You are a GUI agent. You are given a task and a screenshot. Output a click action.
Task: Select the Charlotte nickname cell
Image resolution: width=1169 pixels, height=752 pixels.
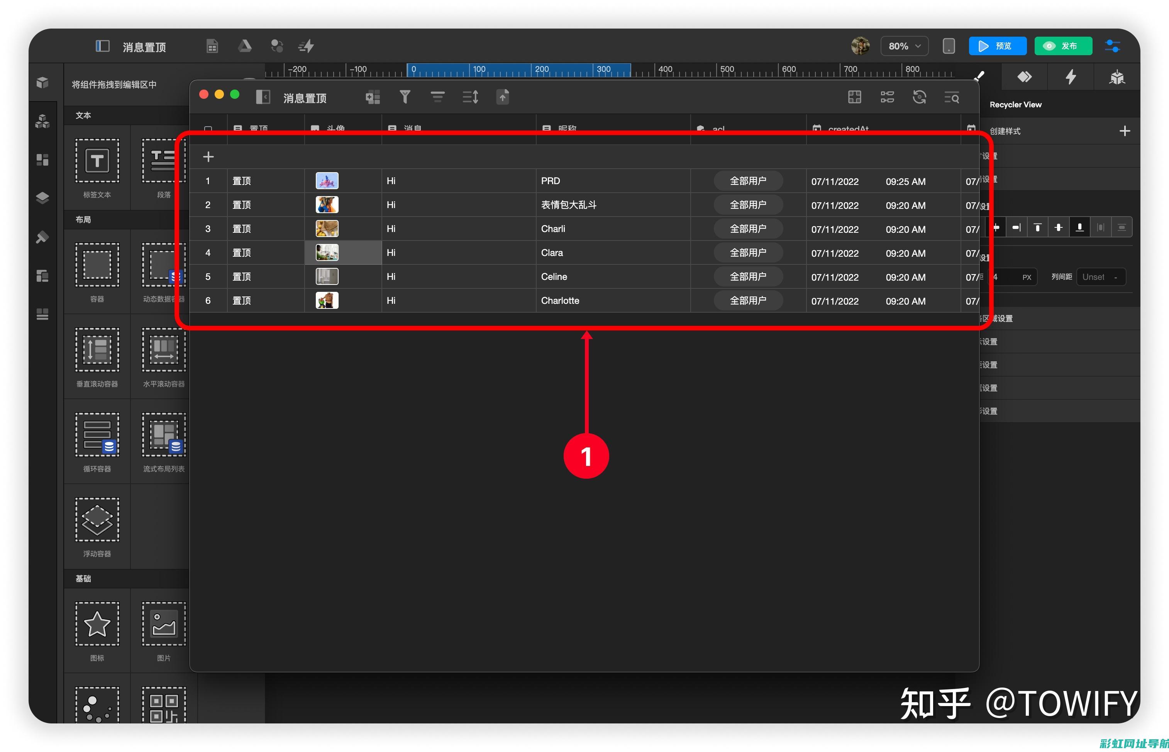(613, 300)
